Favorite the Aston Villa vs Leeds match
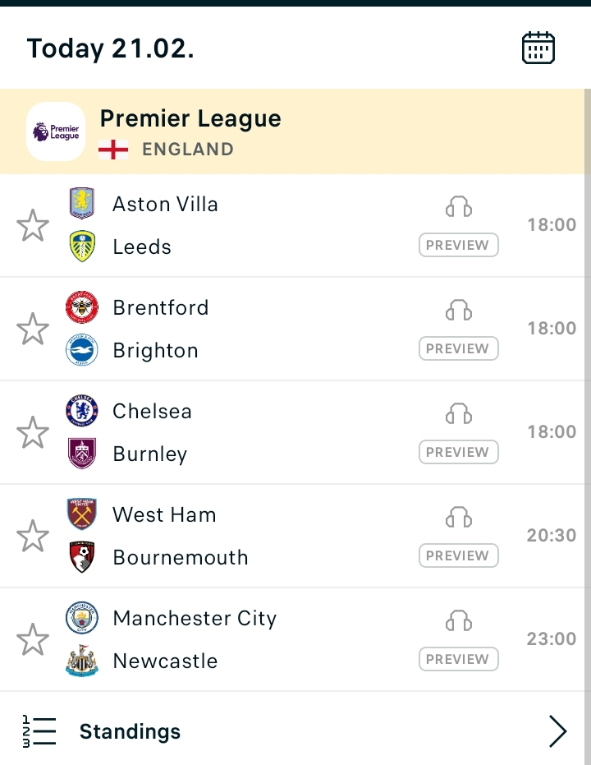591x765 pixels. [x=33, y=225]
